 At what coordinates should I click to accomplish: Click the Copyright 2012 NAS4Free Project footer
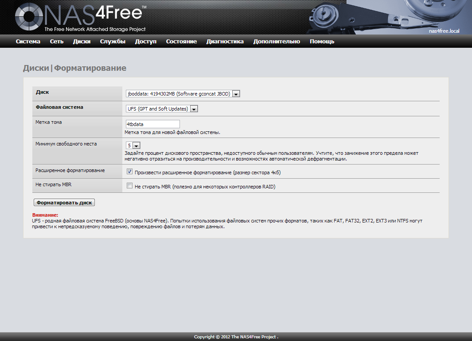pos(236,337)
